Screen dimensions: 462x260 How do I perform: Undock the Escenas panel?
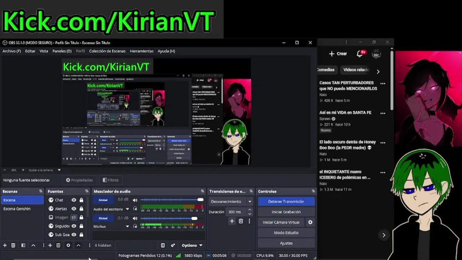click(41, 191)
